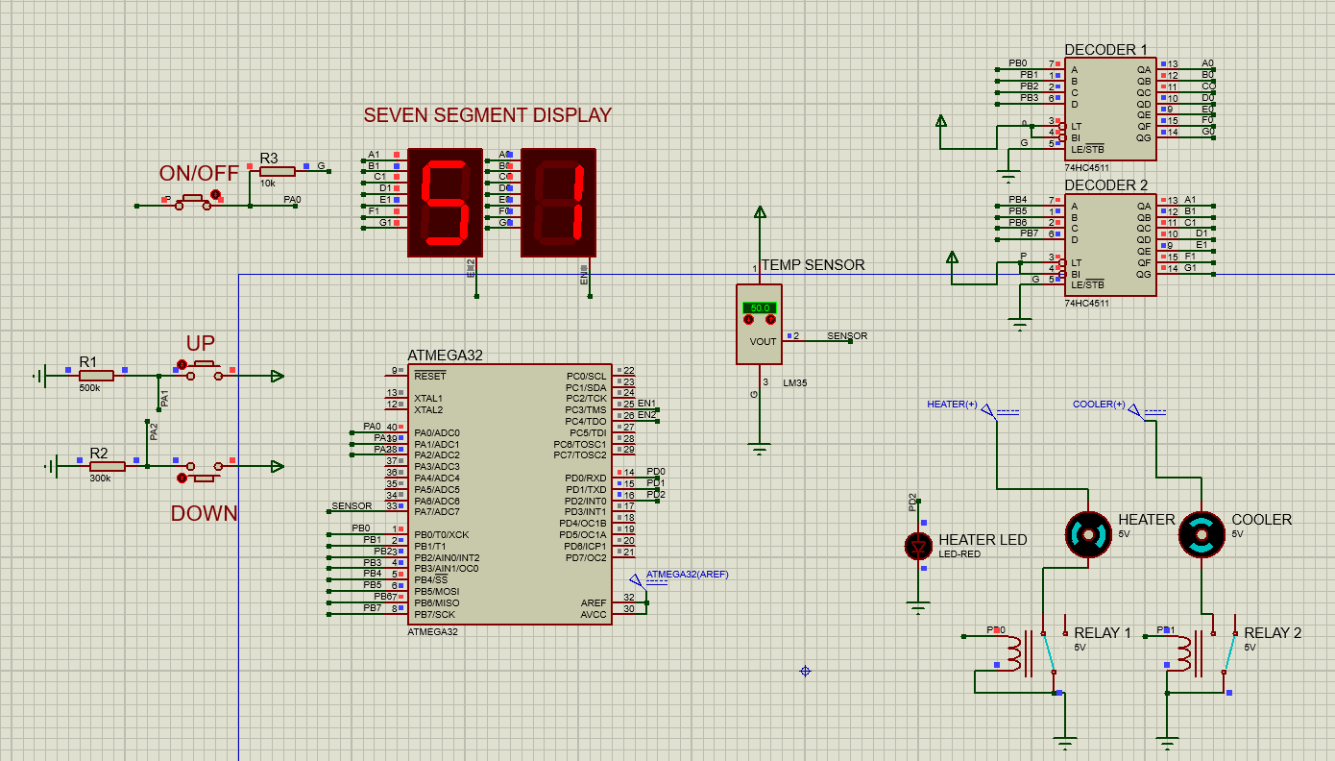The height and width of the screenshot is (761, 1335).
Task: Decrease LM35 temperature with down arrow
Action: click(x=749, y=319)
